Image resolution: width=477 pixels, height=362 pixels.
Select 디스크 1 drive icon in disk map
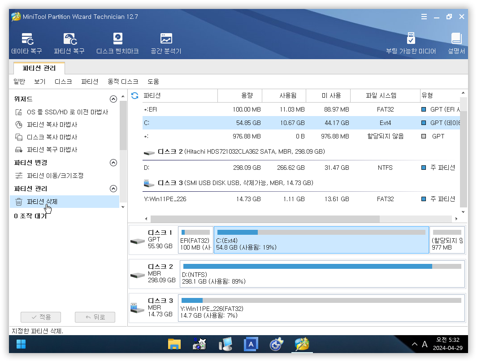point(137,241)
